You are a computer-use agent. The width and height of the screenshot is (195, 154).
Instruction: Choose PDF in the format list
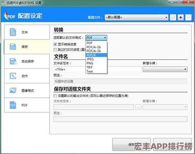click(x=96, y=43)
